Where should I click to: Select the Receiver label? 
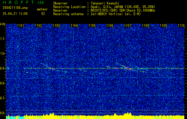(x=60, y=10)
